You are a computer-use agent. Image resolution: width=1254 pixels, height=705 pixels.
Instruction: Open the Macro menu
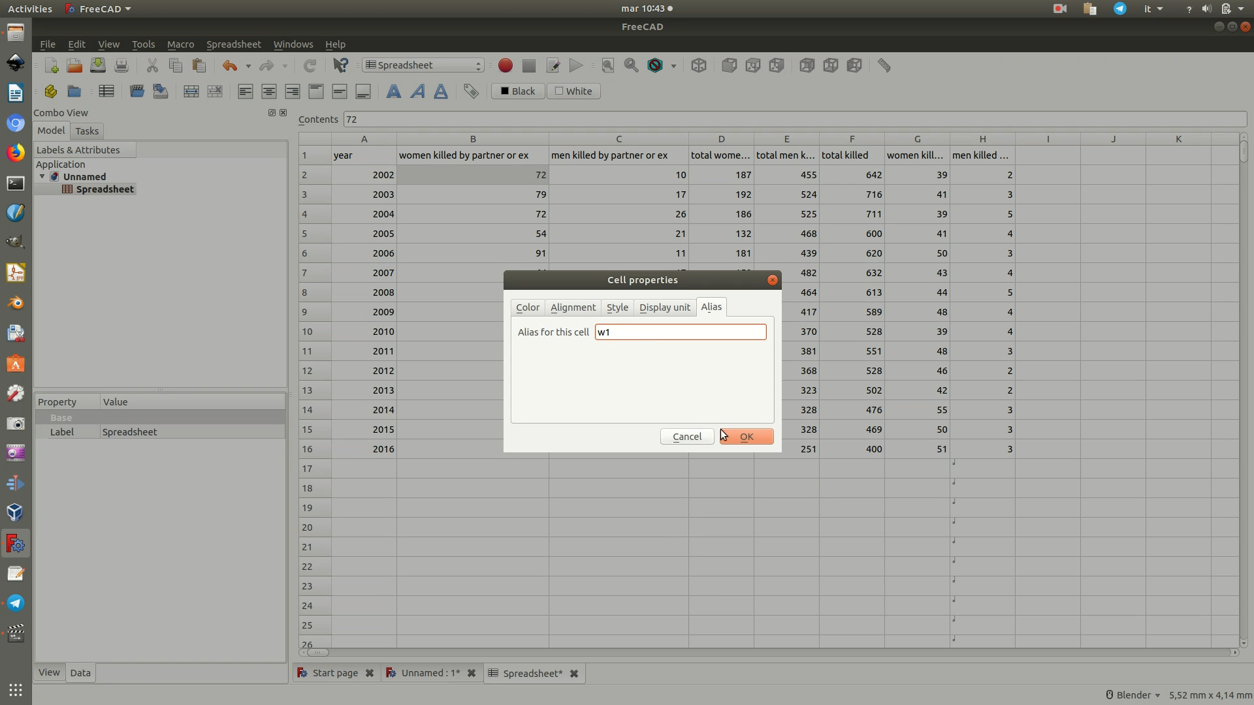[x=180, y=44]
